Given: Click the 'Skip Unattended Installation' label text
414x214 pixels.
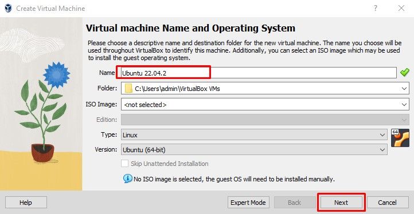Looking at the screenshot, I should coord(170,164).
